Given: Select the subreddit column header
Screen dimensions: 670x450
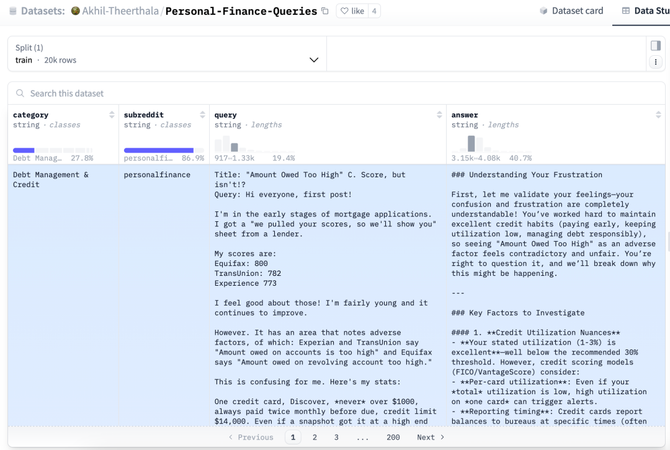Looking at the screenshot, I should 143,115.
